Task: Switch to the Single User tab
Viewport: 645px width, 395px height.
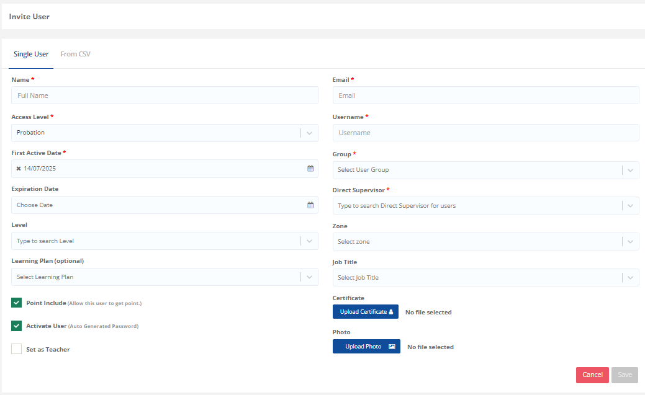Action: point(31,54)
